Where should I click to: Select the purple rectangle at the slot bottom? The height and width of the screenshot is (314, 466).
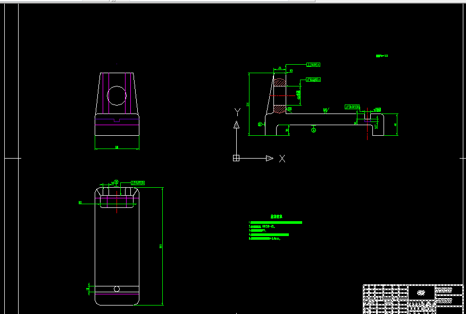coord(368,120)
